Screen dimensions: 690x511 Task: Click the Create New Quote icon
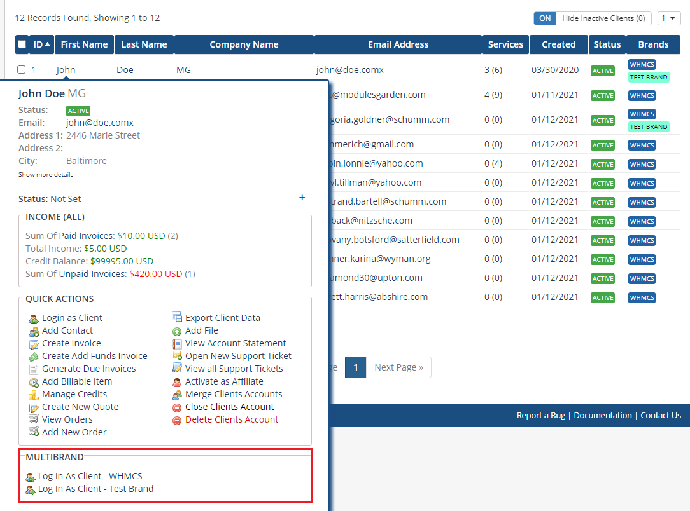tap(34, 408)
